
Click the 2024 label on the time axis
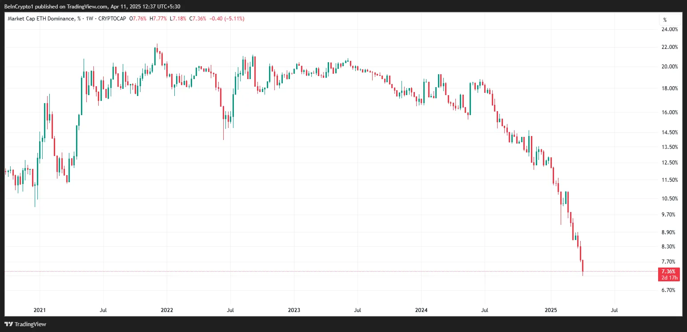click(x=421, y=309)
